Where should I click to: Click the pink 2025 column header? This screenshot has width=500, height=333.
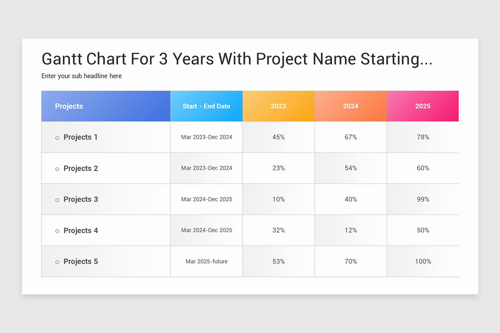[x=422, y=106]
